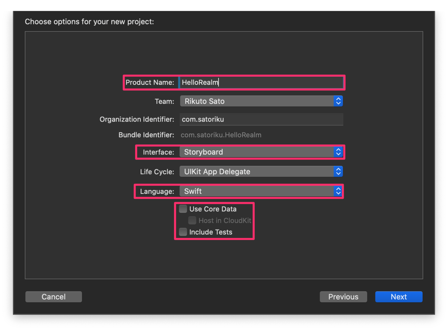Toggle the Include Tests checkbox
This screenshot has height=330, width=448.
[x=183, y=232]
